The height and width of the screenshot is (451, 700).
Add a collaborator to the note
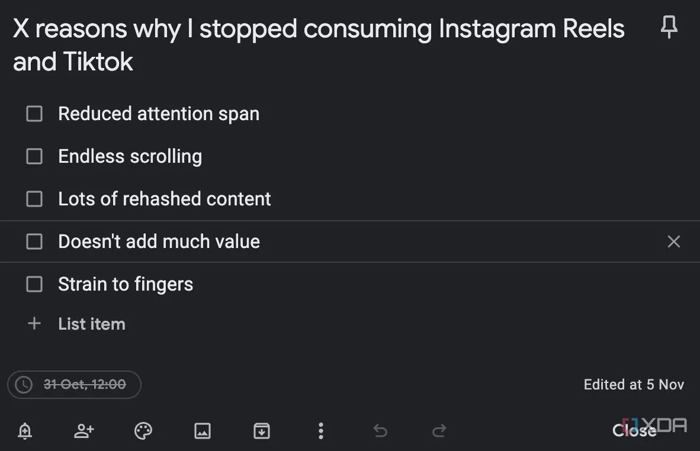84,431
